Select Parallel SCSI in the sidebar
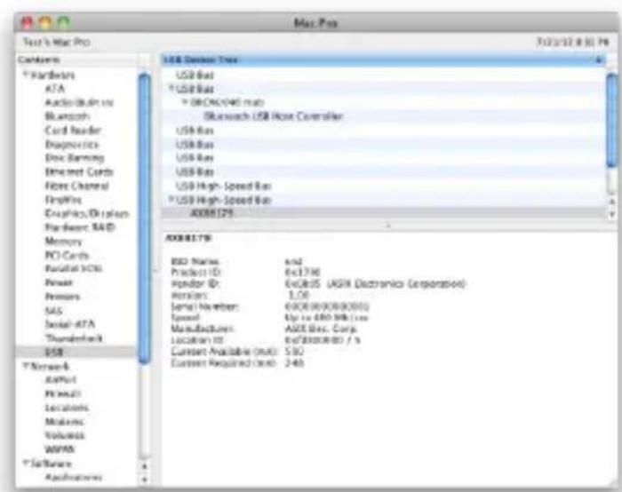622x492 pixels. [x=74, y=268]
